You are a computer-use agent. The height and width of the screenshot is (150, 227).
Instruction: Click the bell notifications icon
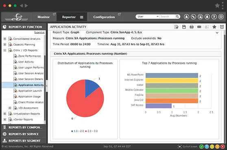click(x=207, y=17)
